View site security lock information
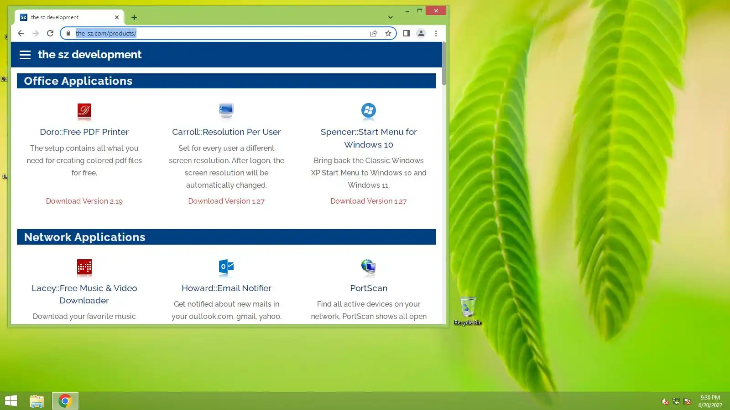 (68, 33)
